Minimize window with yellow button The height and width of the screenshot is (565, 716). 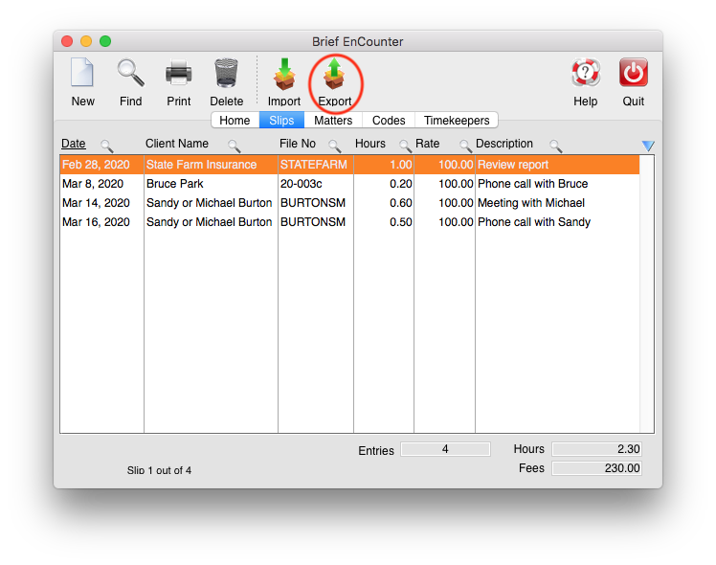click(86, 41)
